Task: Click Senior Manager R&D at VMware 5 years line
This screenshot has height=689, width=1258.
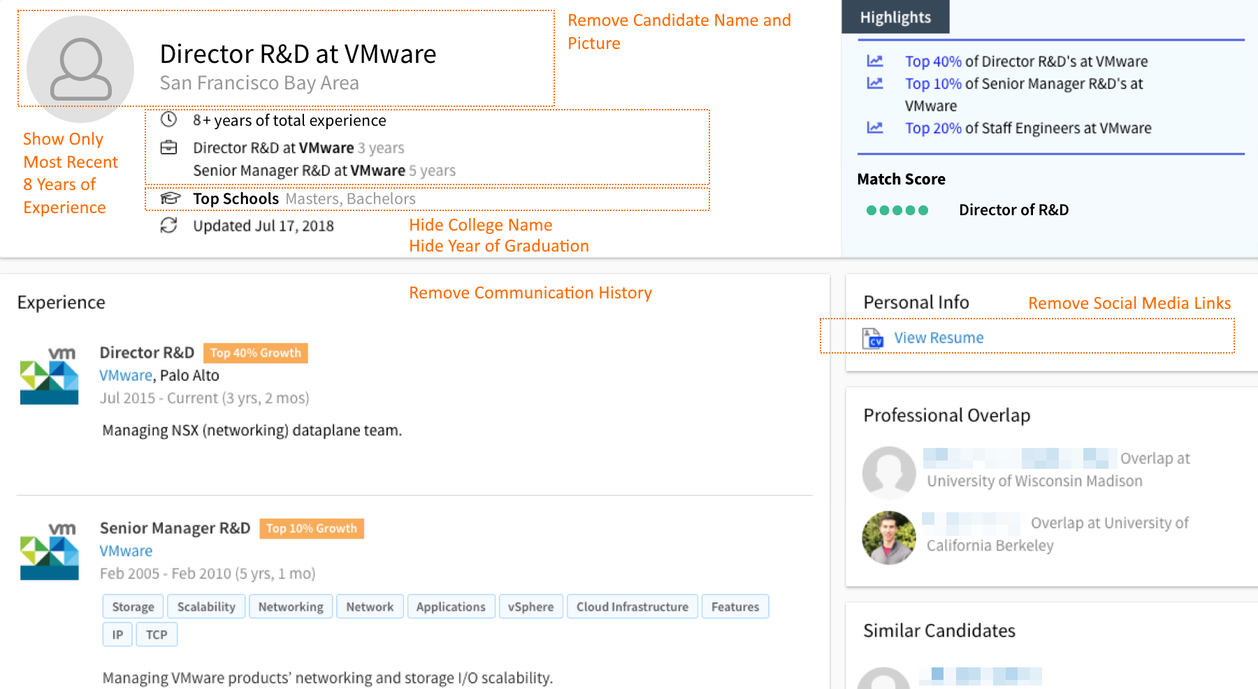Action: tap(324, 171)
